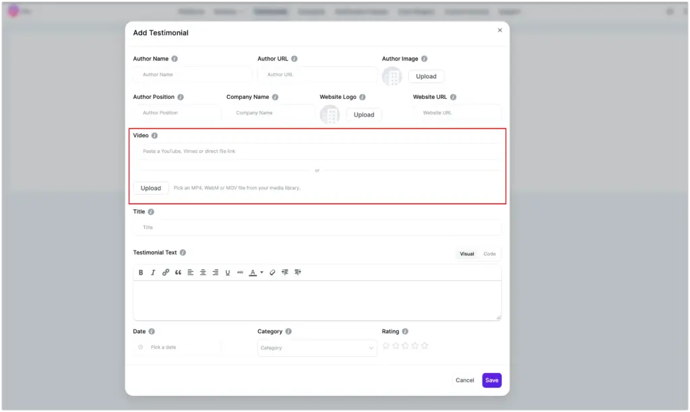Focus the Author Position field
The width and height of the screenshot is (690, 412).
(x=177, y=112)
